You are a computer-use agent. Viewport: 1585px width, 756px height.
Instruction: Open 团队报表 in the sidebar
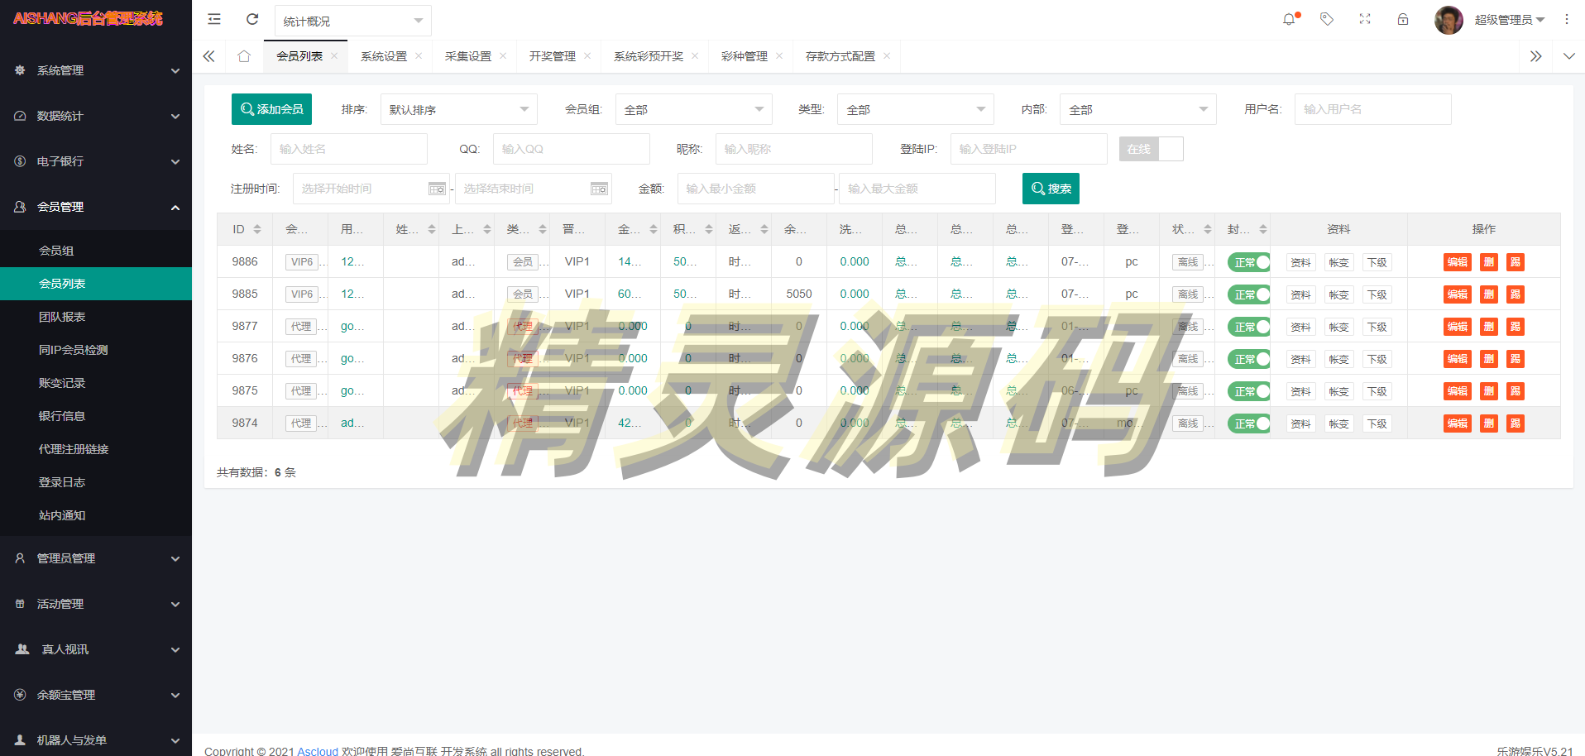click(x=62, y=317)
